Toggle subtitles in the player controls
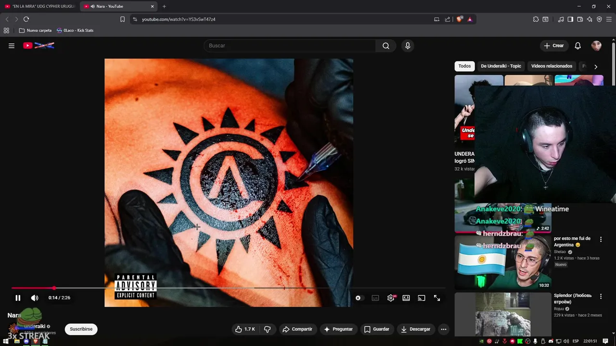The height and width of the screenshot is (346, 616). click(x=375, y=298)
